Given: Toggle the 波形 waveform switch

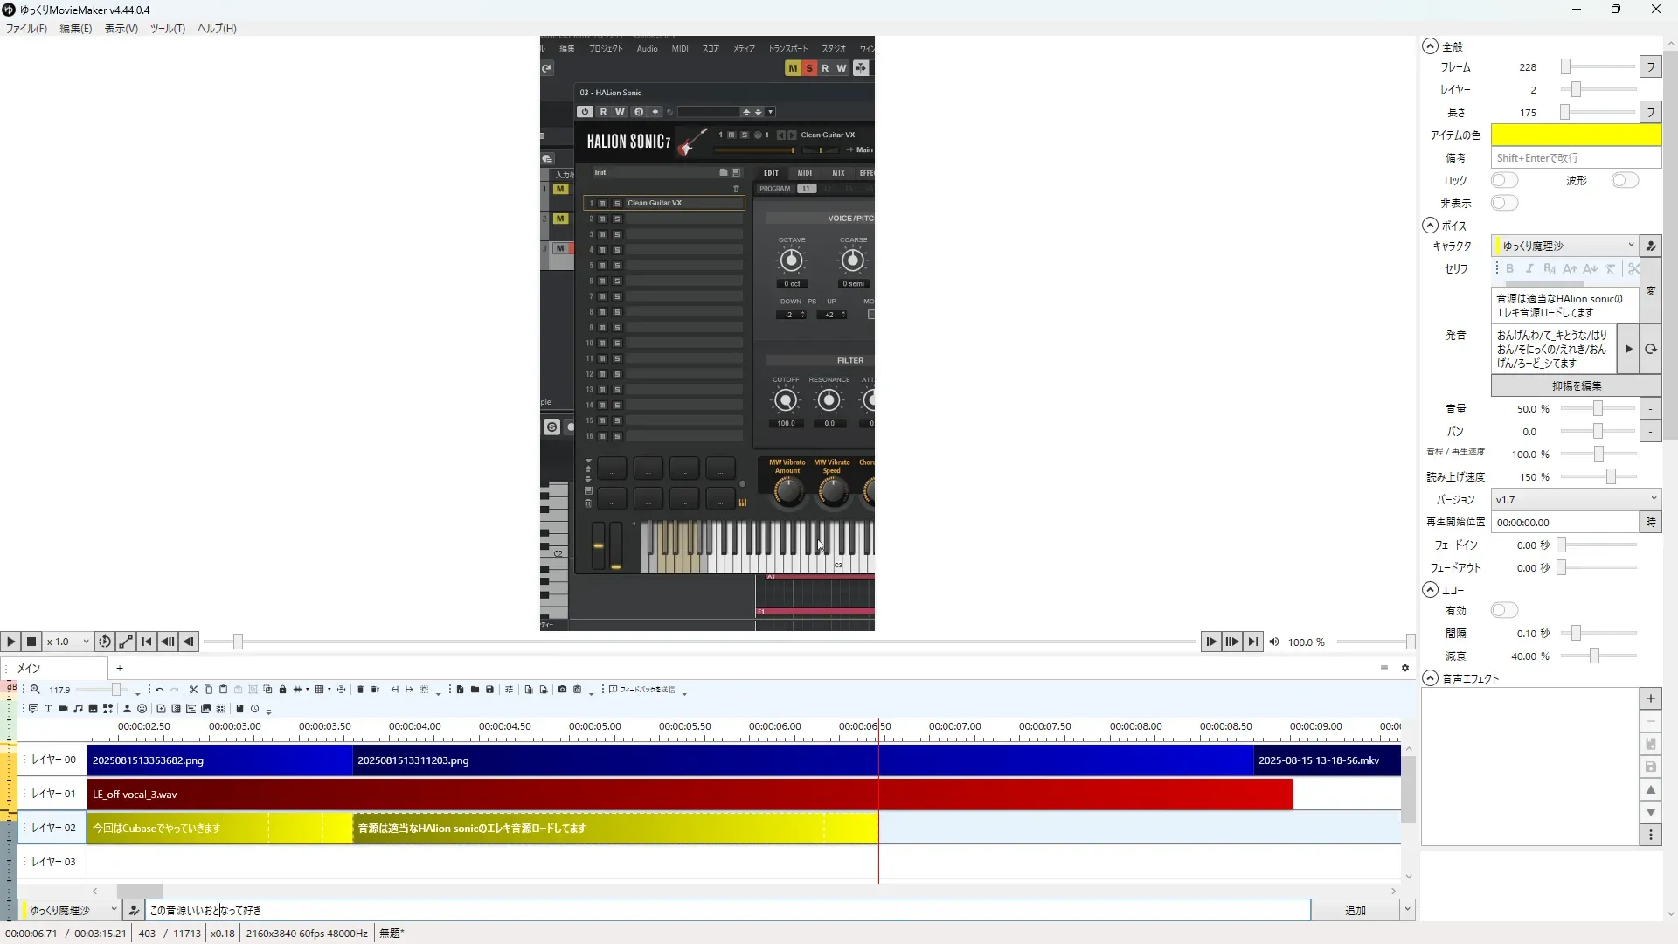Looking at the screenshot, I should pyautogui.click(x=1624, y=181).
